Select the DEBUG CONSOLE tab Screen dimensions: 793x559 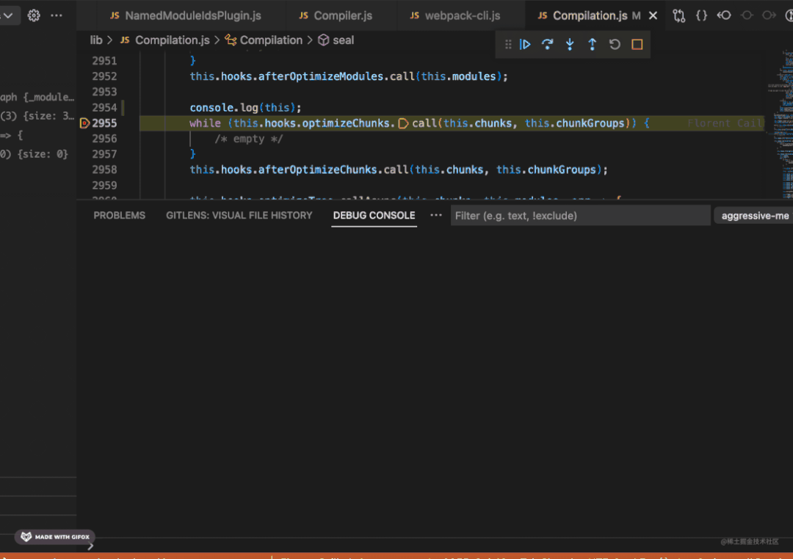point(374,216)
